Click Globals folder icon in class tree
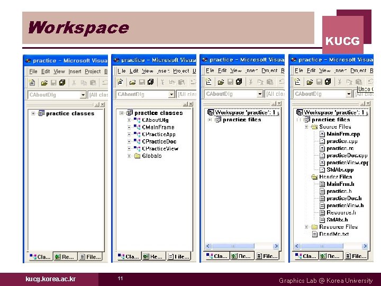Image resolution: width=381 pixels, height=286 pixels. tap(137, 156)
